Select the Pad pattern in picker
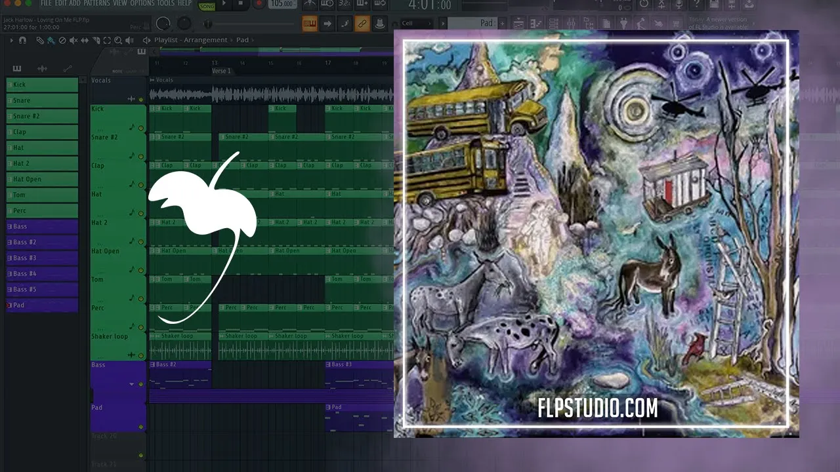The width and height of the screenshot is (840, 472). click(x=42, y=305)
